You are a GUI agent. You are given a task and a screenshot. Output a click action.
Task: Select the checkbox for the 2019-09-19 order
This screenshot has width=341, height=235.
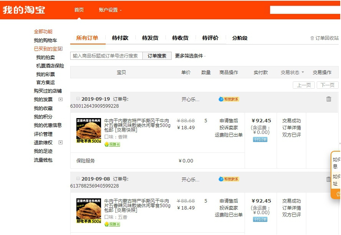coord(78,98)
